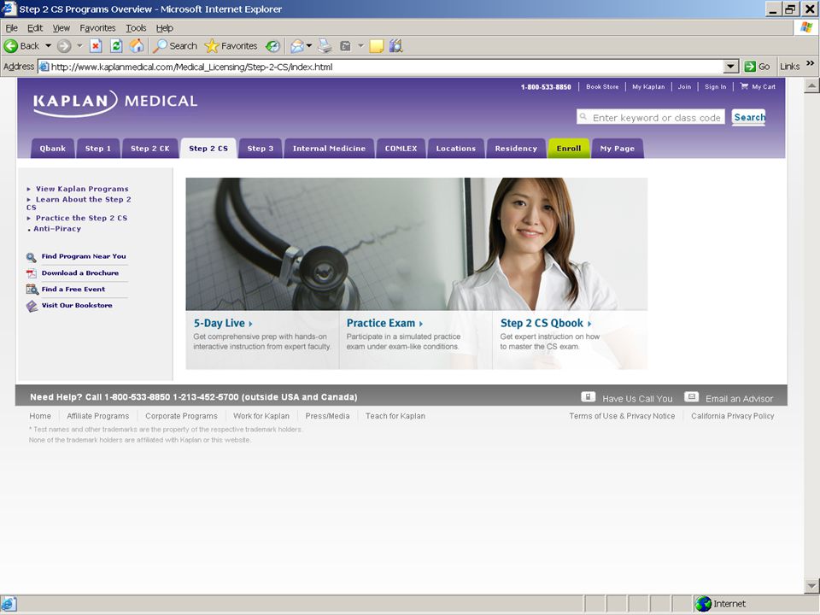Open the Edit button dropdown arrow

(x=360, y=46)
